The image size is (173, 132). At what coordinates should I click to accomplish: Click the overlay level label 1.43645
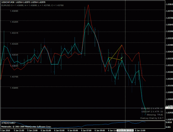pyautogui.click(x=14, y=66)
